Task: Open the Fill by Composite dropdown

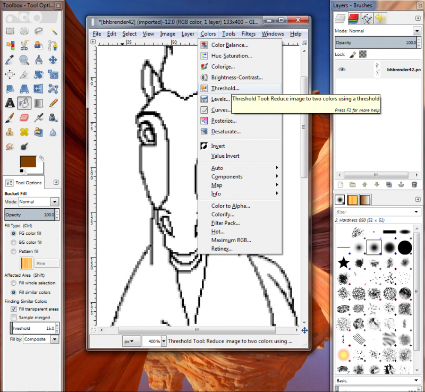Action: (x=55, y=339)
